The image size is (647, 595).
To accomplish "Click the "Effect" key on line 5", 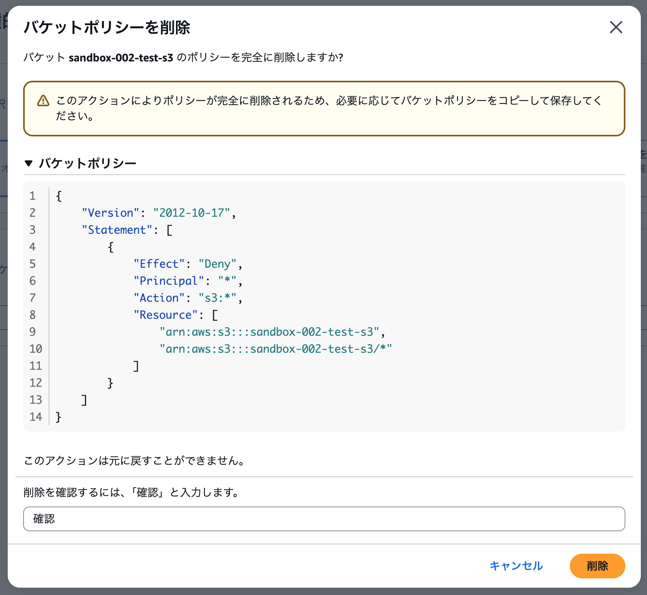I will [x=159, y=264].
